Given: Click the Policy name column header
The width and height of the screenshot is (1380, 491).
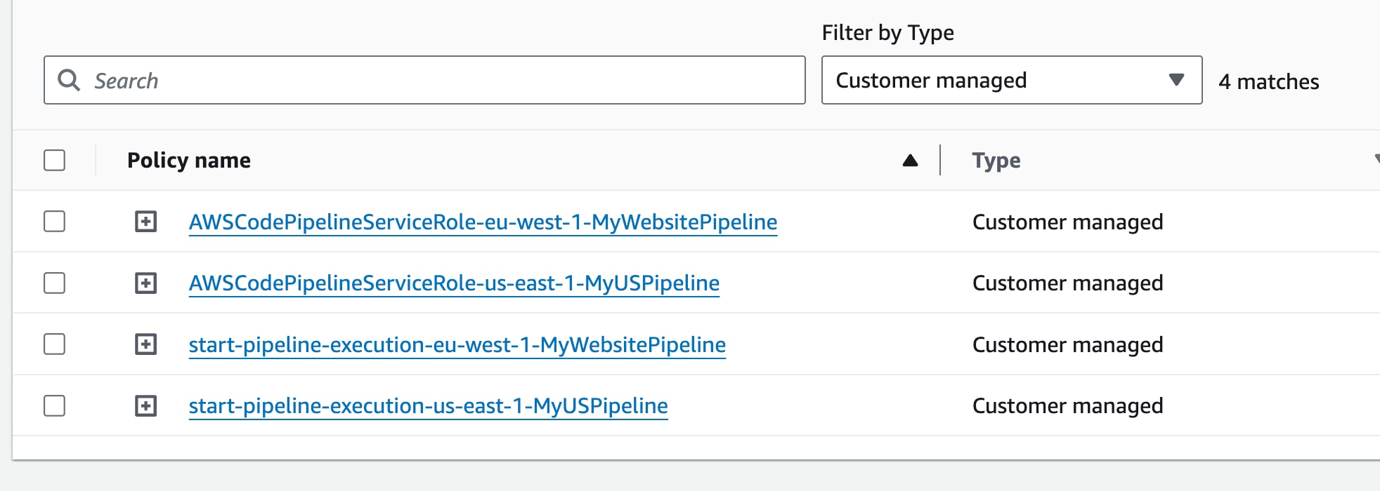Looking at the screenshot, I should point(188,161).
